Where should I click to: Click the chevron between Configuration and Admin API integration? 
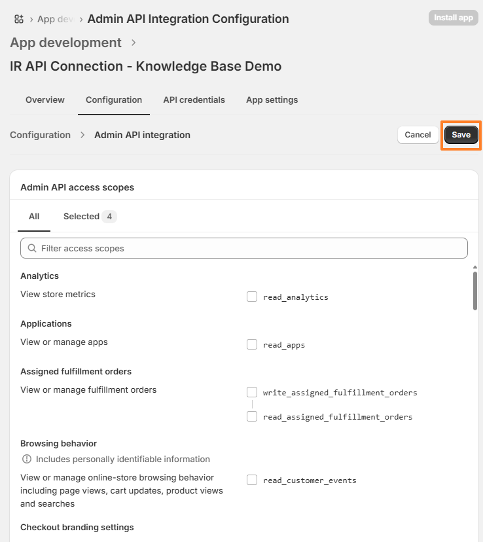pos(82,135)
